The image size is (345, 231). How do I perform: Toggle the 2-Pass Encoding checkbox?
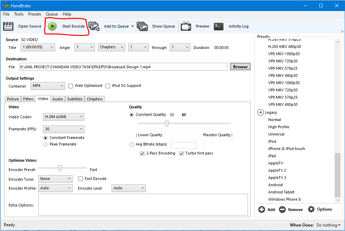point(142,154)
